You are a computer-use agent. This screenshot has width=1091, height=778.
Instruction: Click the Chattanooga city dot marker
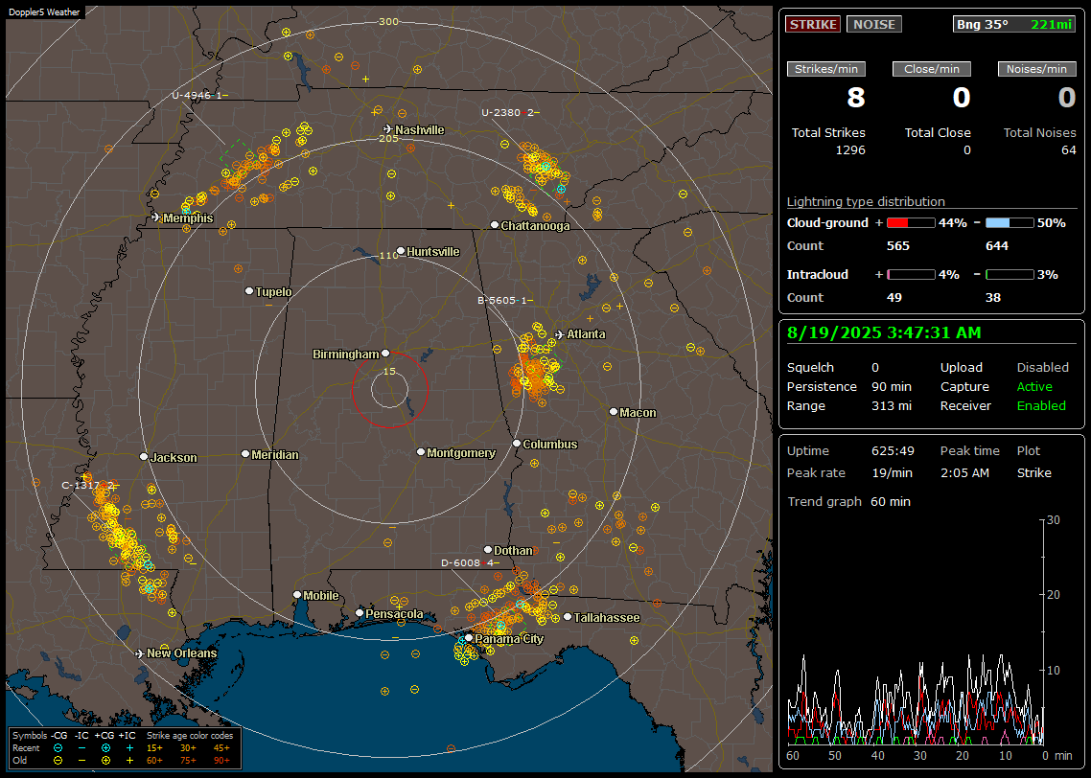click(x=495, y=225)
